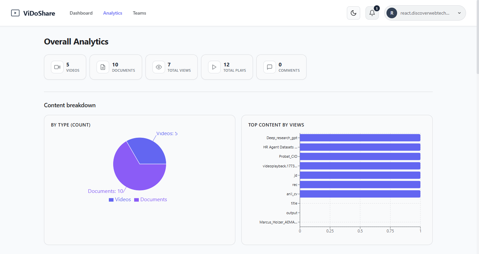The image size is (479, 254).
Task: Select the Analytics nav item
Action: click(113, 13)
